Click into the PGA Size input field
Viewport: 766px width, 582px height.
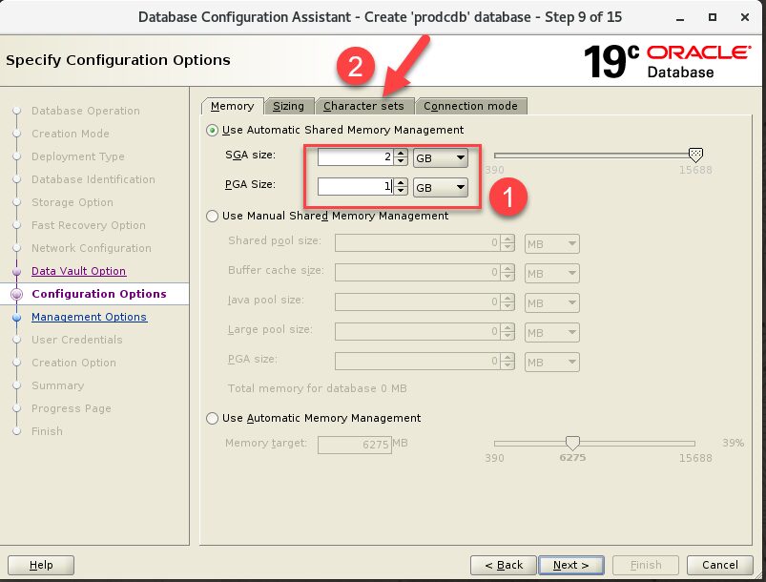click(355, 187)
